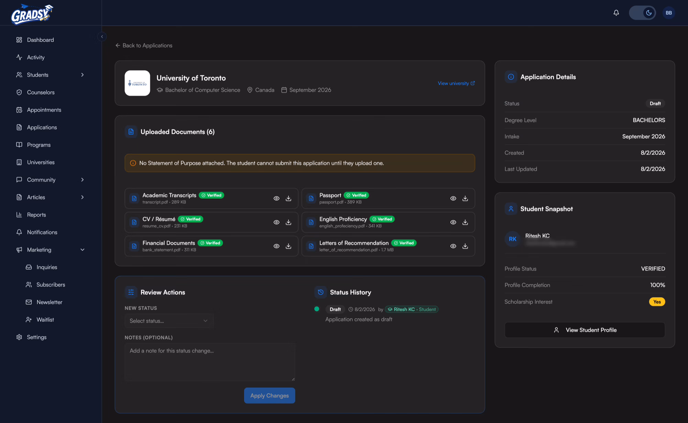The width and height of the screenshot is (688, 423).
Task: Preview Financial Documents with the eye icon
Action: pos(276,246)
